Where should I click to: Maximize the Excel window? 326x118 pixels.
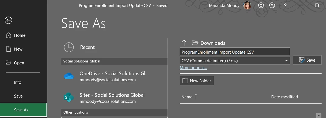[317, 6]
